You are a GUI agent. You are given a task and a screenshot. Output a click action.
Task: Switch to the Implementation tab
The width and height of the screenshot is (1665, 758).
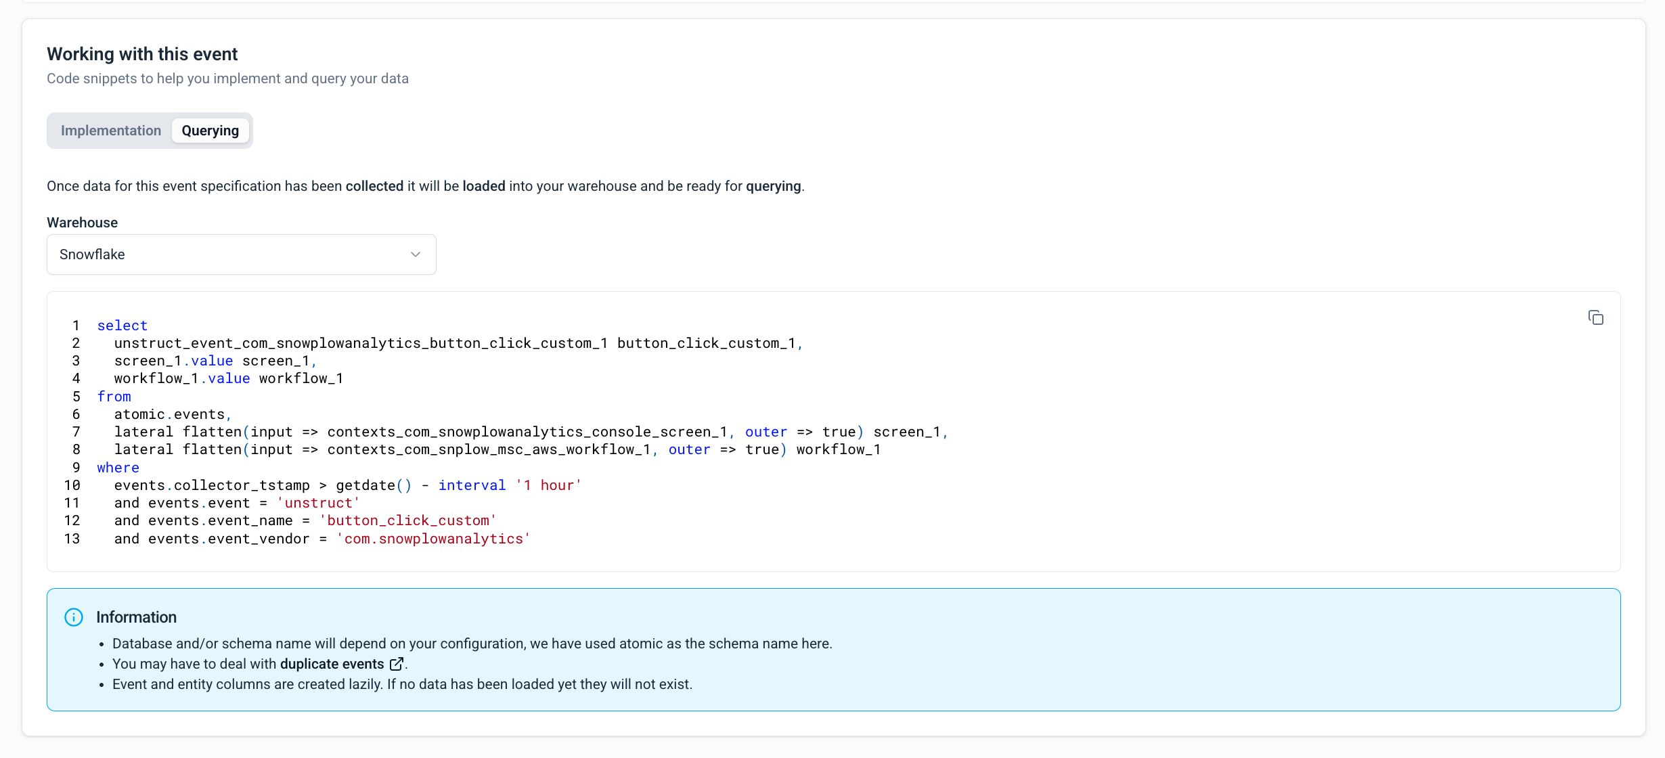(x=110, y=130)
